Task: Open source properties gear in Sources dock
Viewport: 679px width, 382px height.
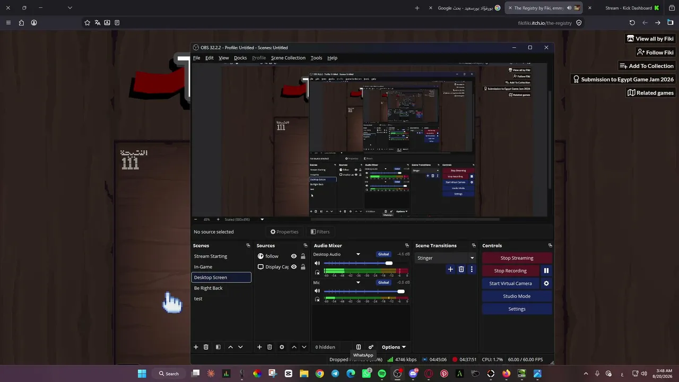Action: pos(282,347)
